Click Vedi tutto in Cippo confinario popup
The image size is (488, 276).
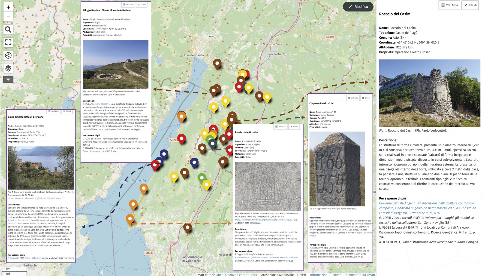pos(353,98)
